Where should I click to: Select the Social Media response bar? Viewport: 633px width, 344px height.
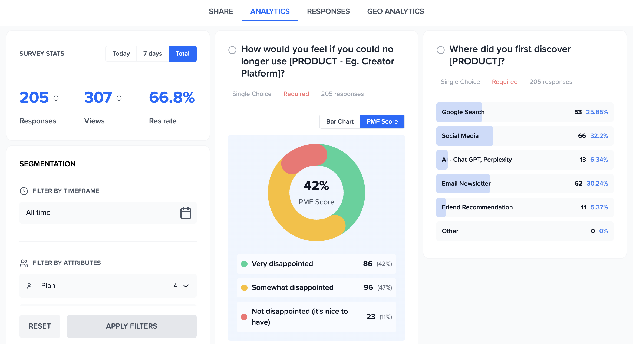point(464,136)
